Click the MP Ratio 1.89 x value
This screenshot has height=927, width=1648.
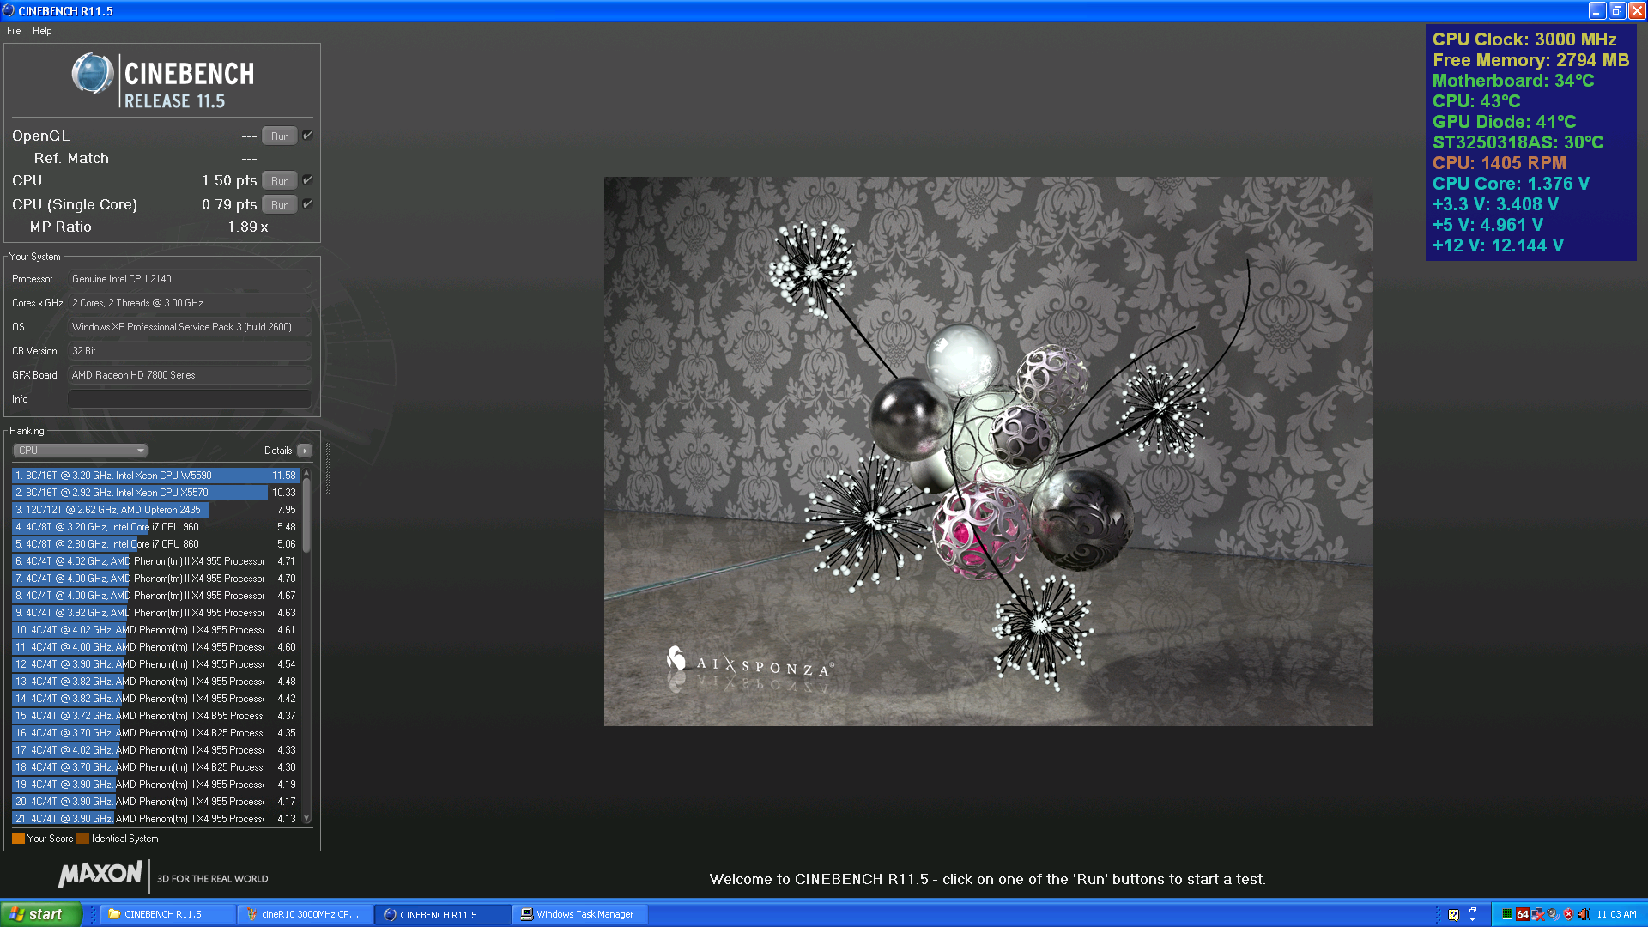[x=248, y=227]
